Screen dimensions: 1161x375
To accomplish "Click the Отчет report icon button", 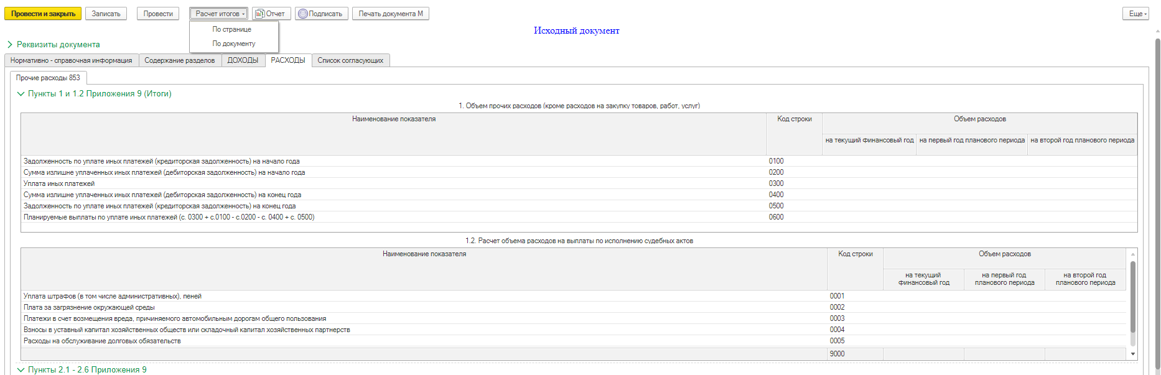I will (x=271, y=14).
